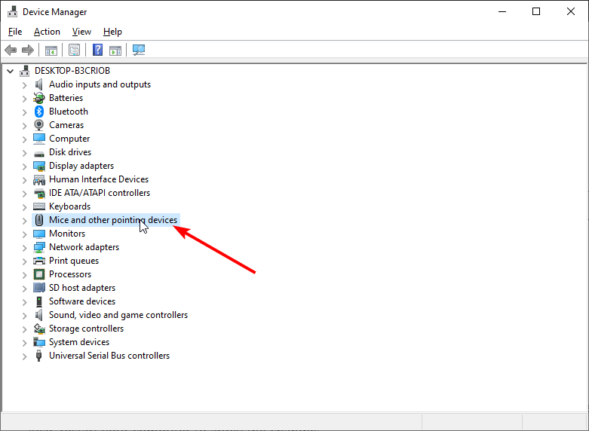Click the Audio inputs speaker icon

pyautogui.click(x=39, y=84)
